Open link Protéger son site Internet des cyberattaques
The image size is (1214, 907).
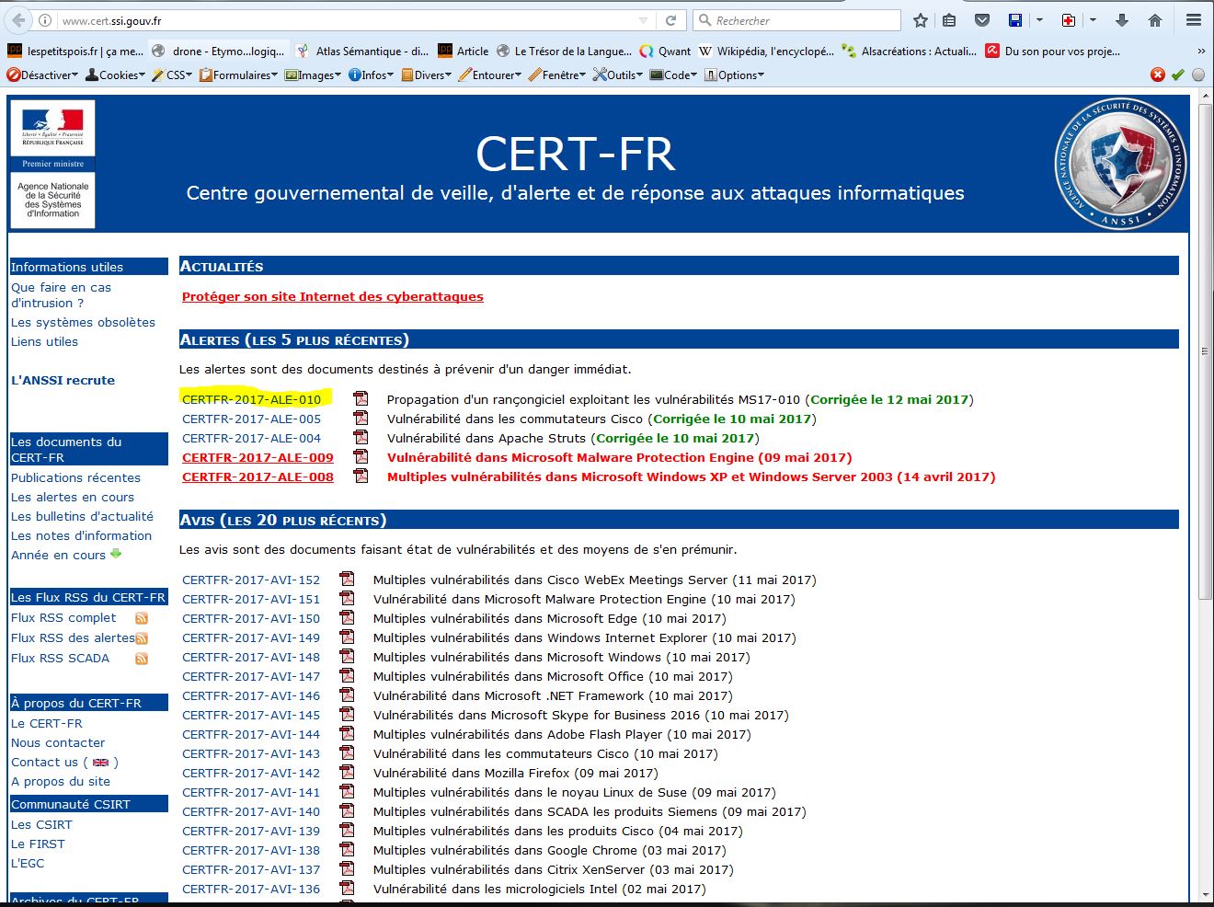tap(332, 296)
